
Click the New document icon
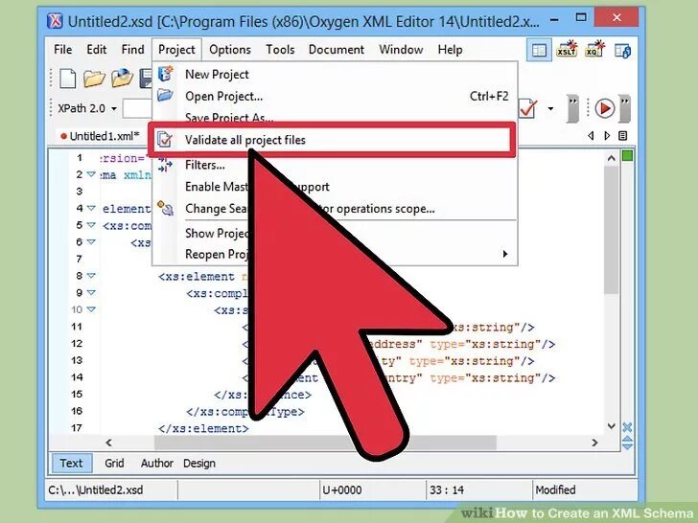click(x=68, y=79)
